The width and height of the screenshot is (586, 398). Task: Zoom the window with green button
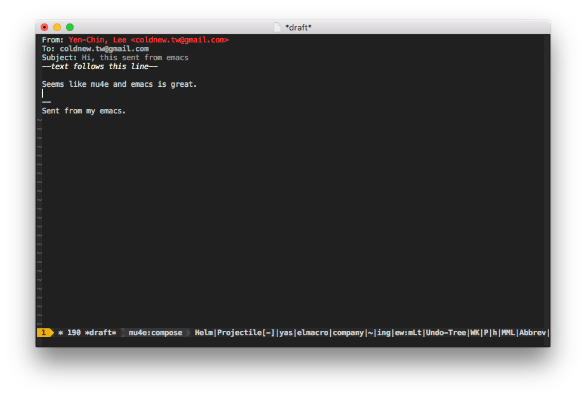[70, 27]
